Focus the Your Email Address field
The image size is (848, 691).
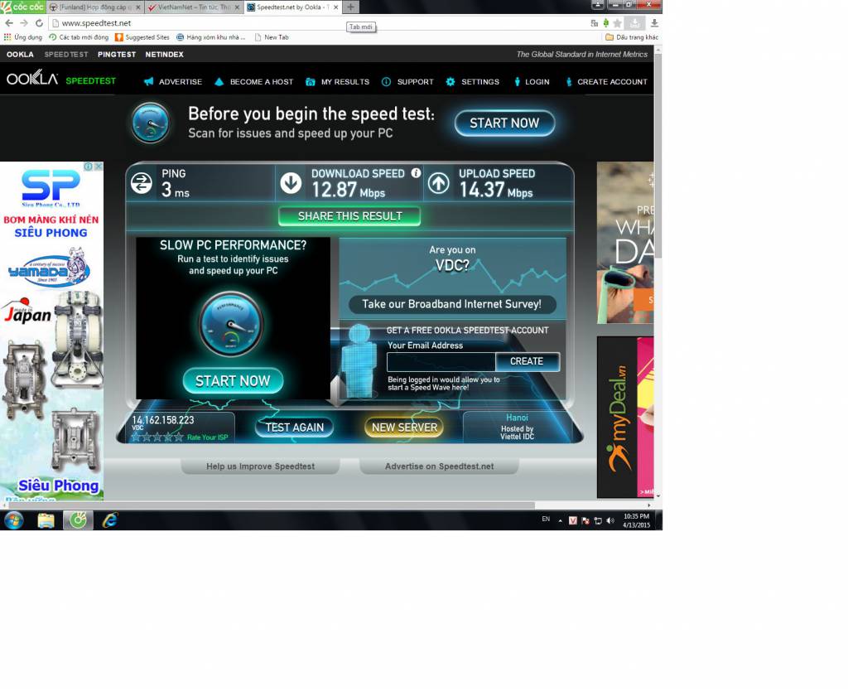441,361
